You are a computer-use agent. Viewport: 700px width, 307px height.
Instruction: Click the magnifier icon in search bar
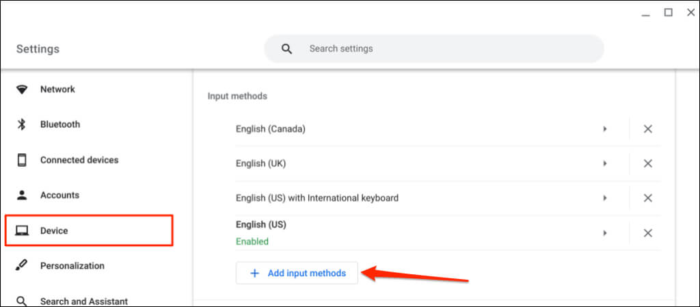pyautogui.click(x=287, y=49)
